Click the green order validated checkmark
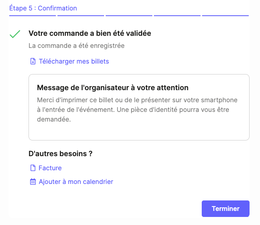 click(x=15, y=34)
